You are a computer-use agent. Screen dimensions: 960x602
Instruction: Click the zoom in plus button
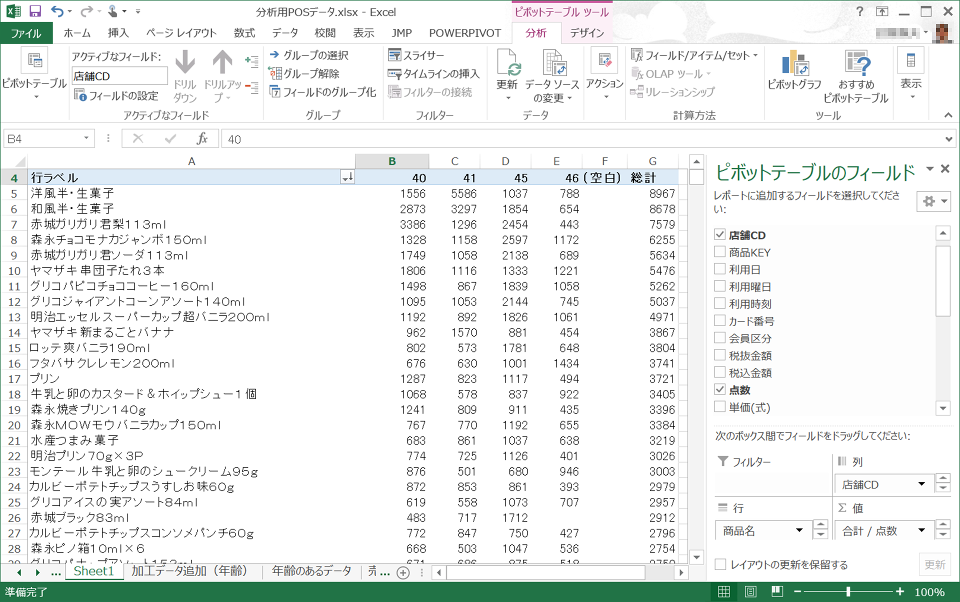click(x=899, y=592)
